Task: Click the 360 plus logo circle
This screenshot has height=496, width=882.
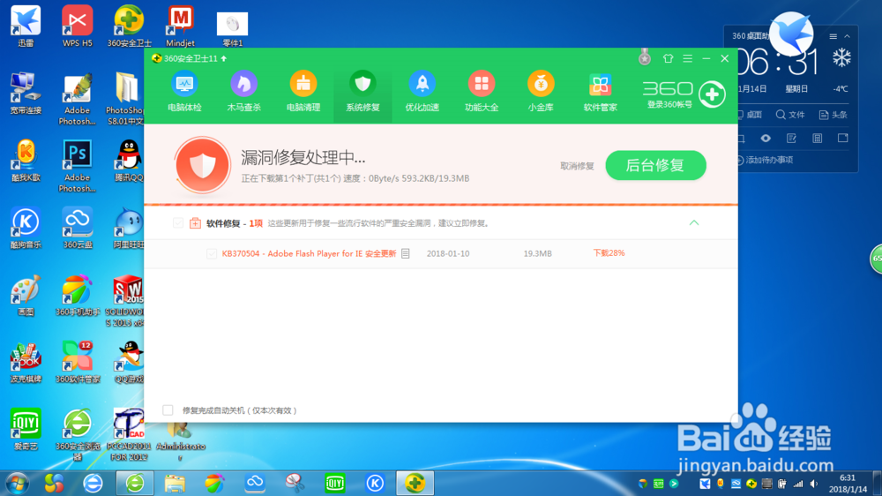Action: tap(712, 94)
